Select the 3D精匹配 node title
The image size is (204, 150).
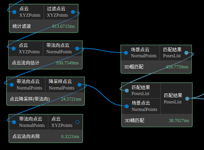[134, 121]
